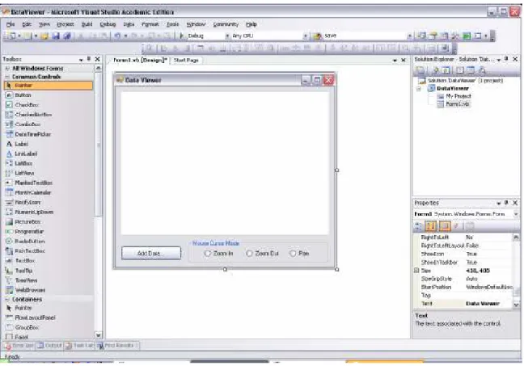The width and height of the screenshot is (524, 366).
Task: Open the Task List tab at the bottom
Action: 79,345
